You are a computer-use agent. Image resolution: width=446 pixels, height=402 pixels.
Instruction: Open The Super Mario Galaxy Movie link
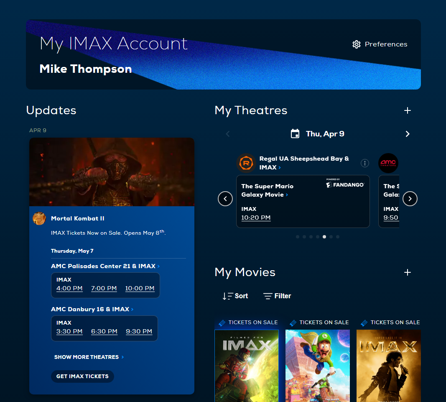coord(267,190)
